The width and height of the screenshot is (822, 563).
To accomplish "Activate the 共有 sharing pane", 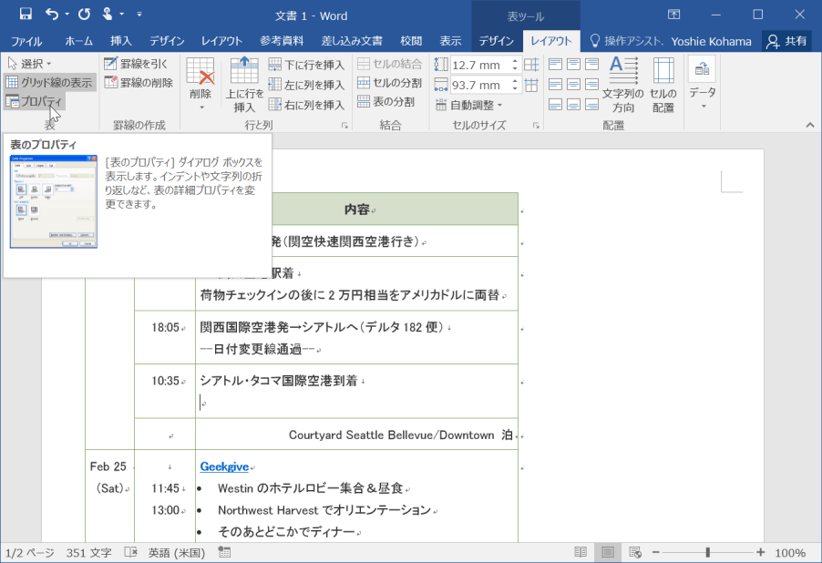I will [785, 41].
